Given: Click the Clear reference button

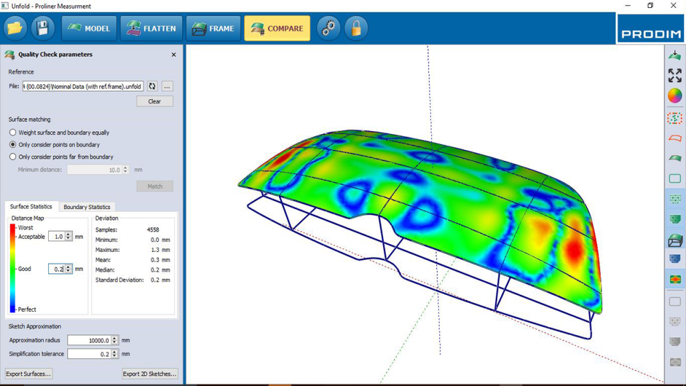Looking at the screenshot, I should pos(155,101).
